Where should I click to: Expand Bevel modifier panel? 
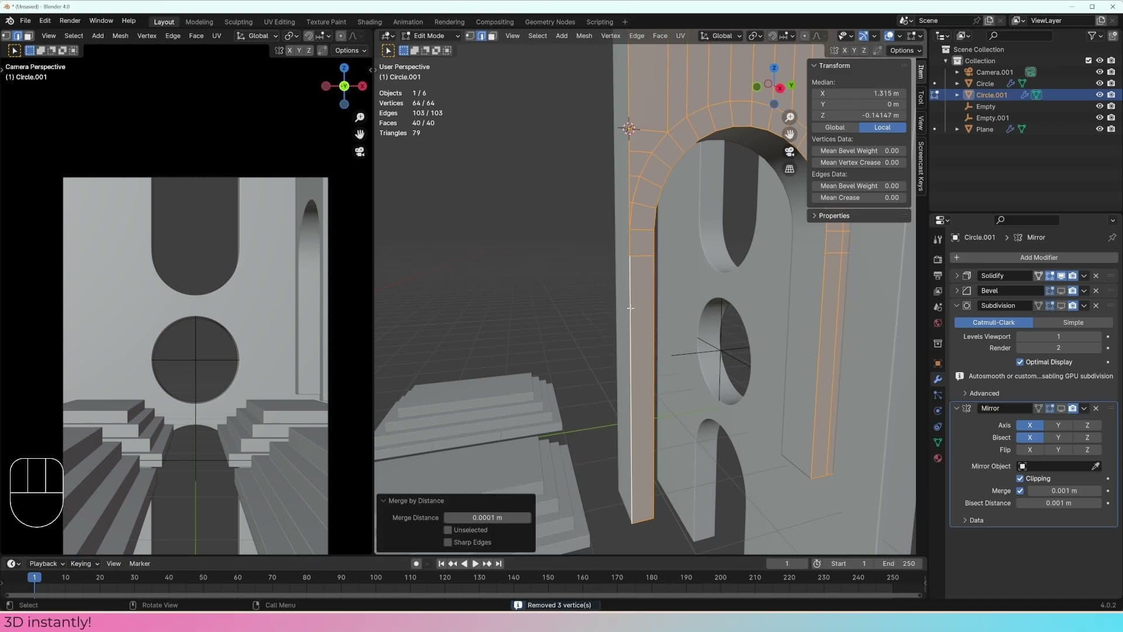click(957, 291)
